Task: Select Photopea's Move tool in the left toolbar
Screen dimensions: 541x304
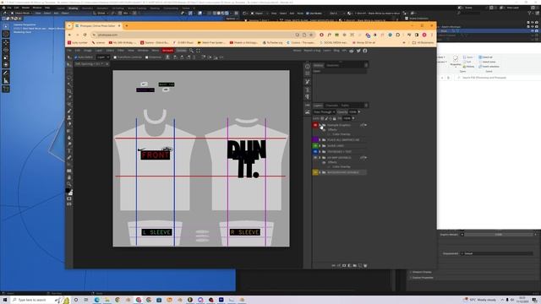Action: click(69, 64)
